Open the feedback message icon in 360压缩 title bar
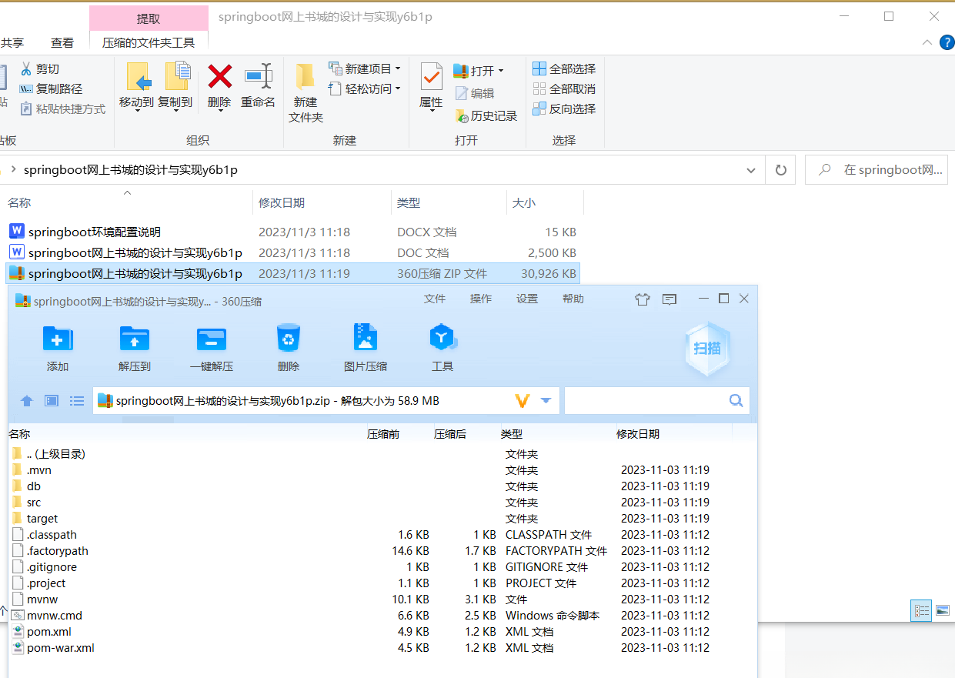Image resolution: width=955 pixels, height=678 pixels. pyautogui.click(x=670, y=299)
